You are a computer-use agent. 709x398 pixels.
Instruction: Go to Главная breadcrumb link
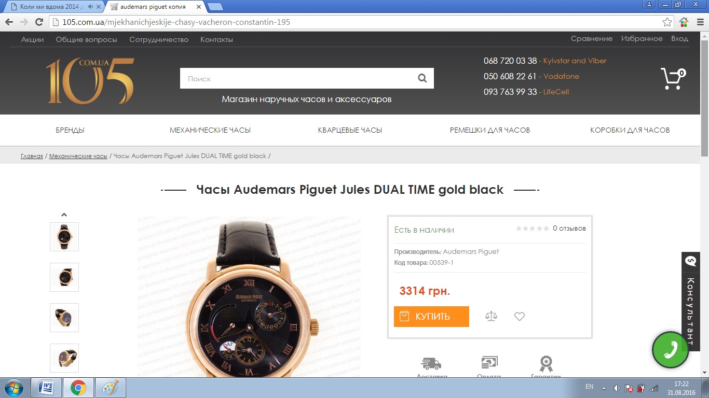pos(32,156)
